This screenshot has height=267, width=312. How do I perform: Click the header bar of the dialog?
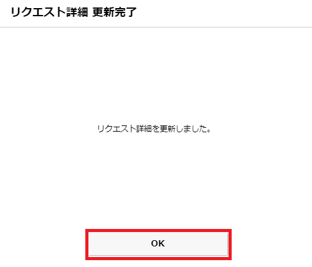156,13
